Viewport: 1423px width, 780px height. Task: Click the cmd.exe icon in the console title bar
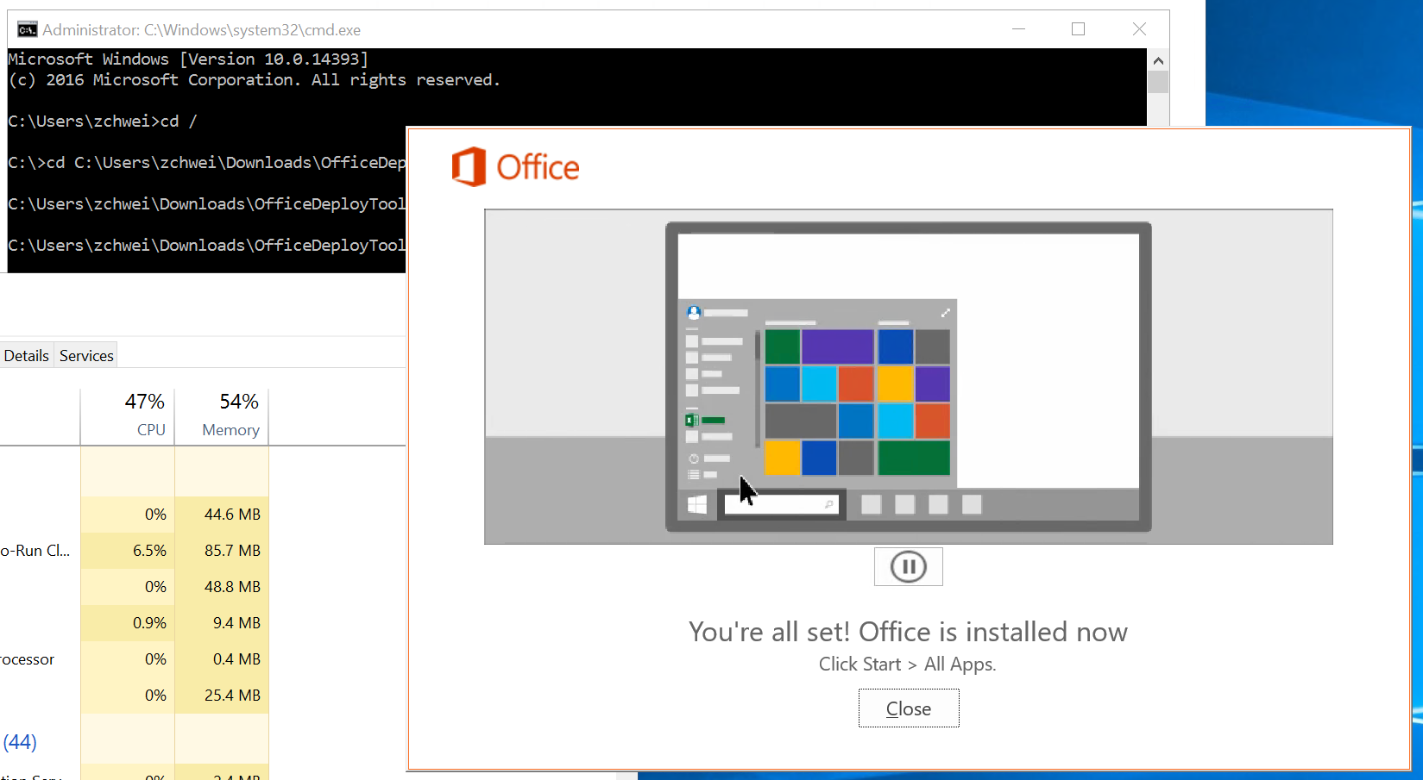[26, 28]
